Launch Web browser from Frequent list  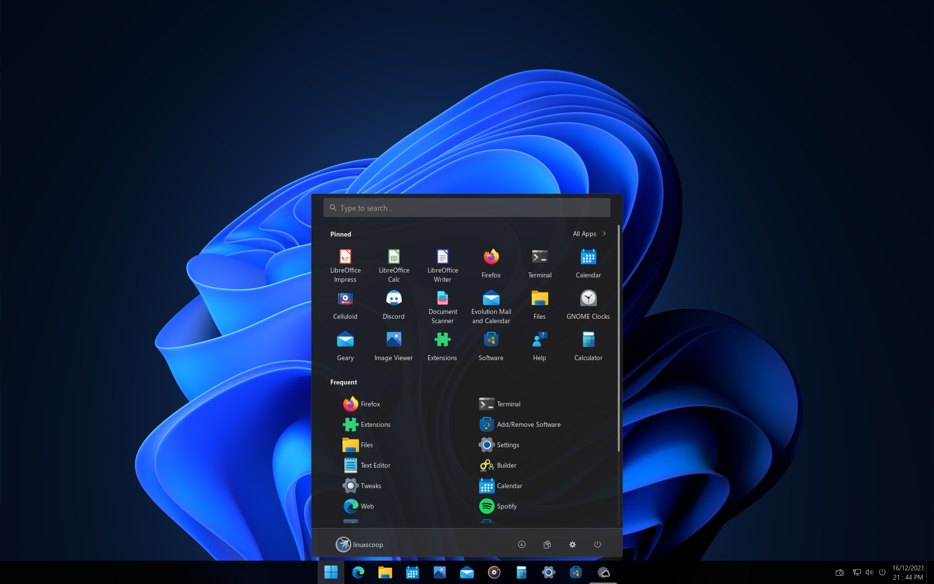pos(358,506)
